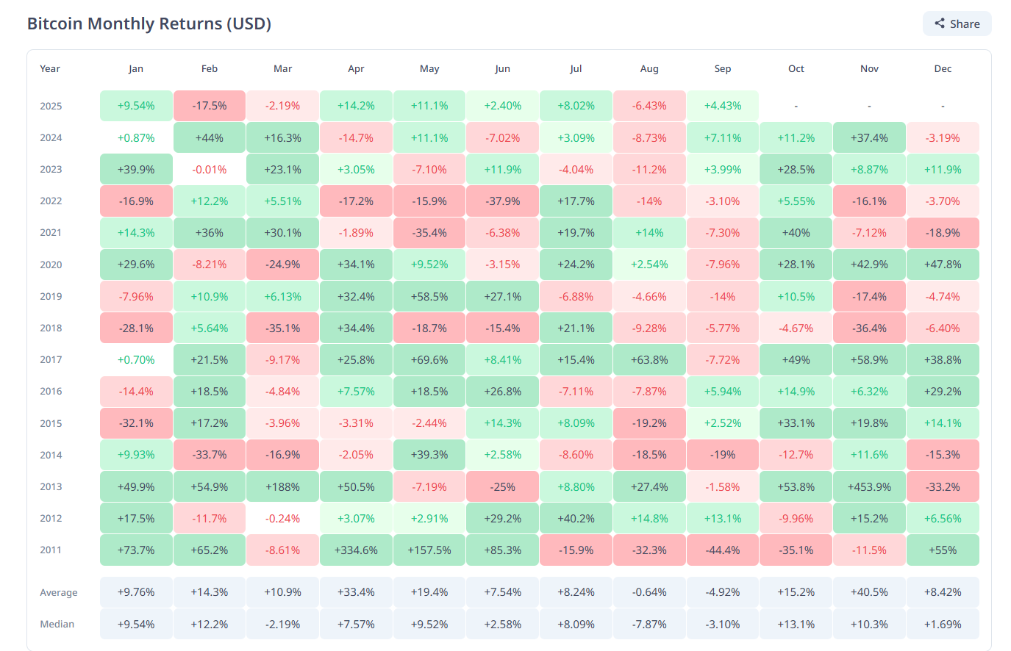The height and width of the screenshot is (651, 1011).
Task: Click the Median row label
Action: [57, 624]
